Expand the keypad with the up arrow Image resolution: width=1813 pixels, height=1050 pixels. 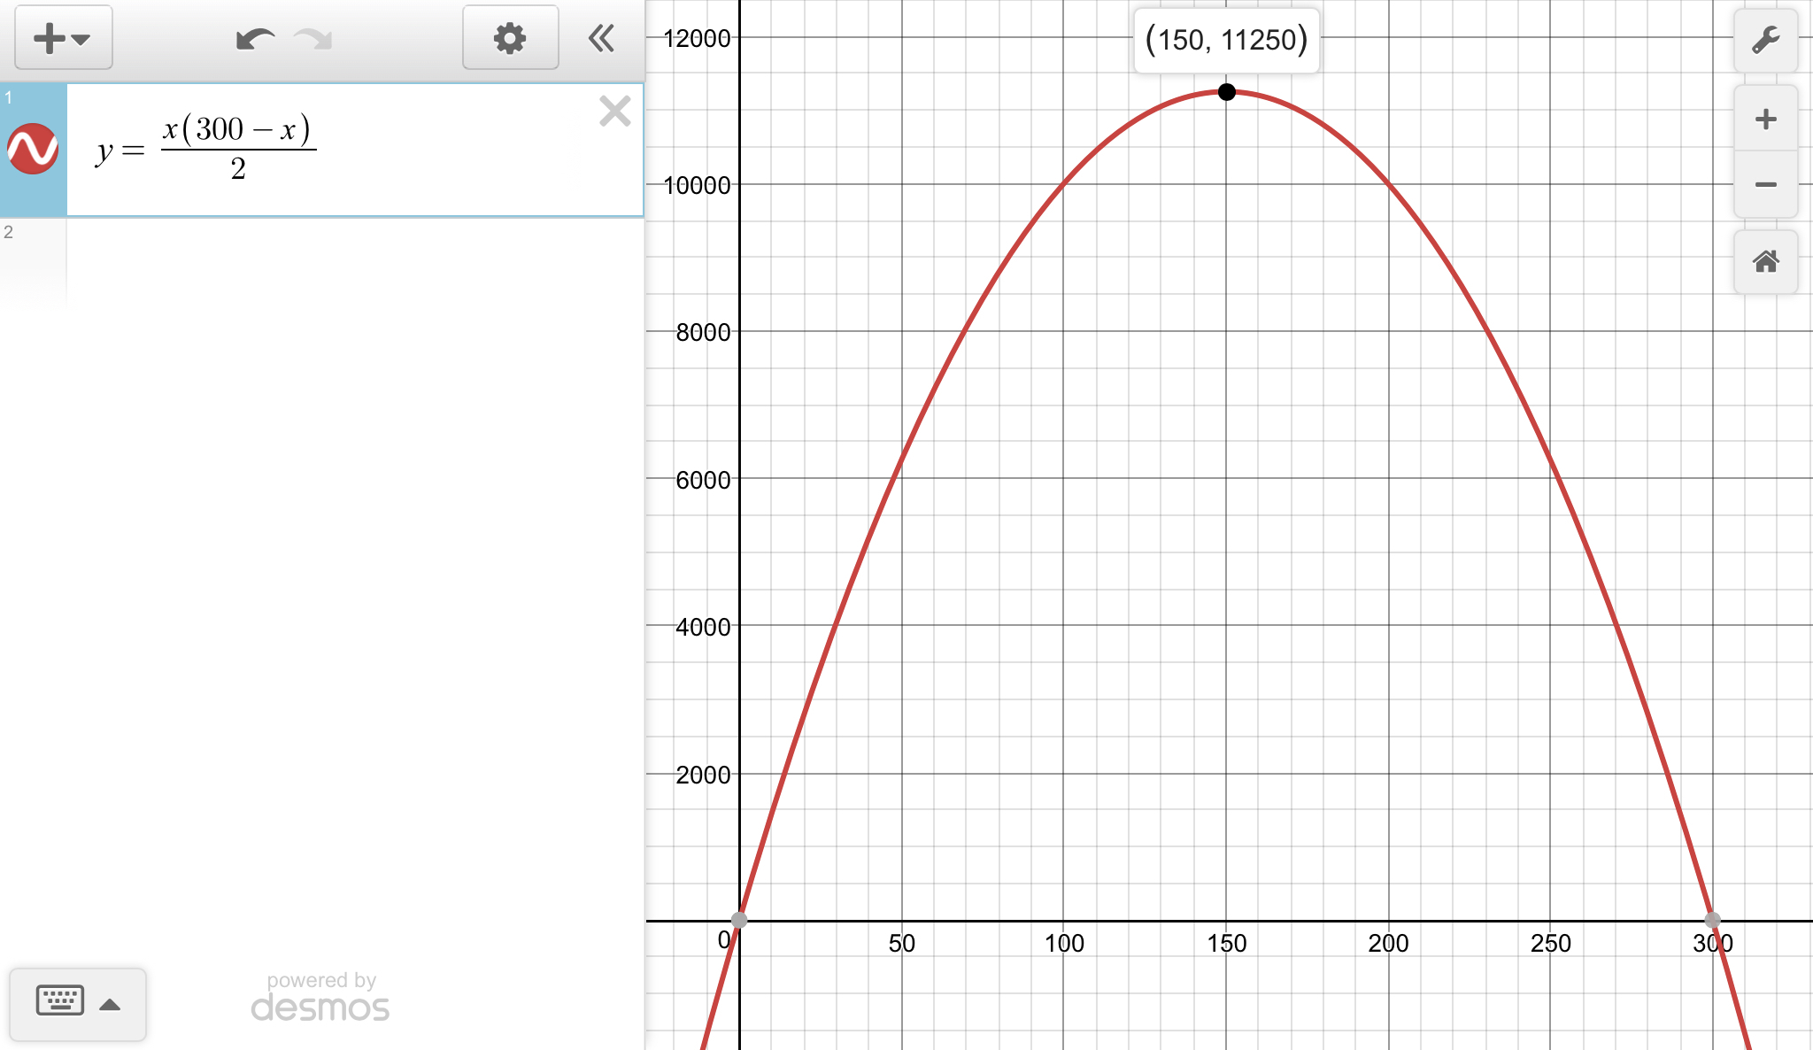tap(110, 1004)
